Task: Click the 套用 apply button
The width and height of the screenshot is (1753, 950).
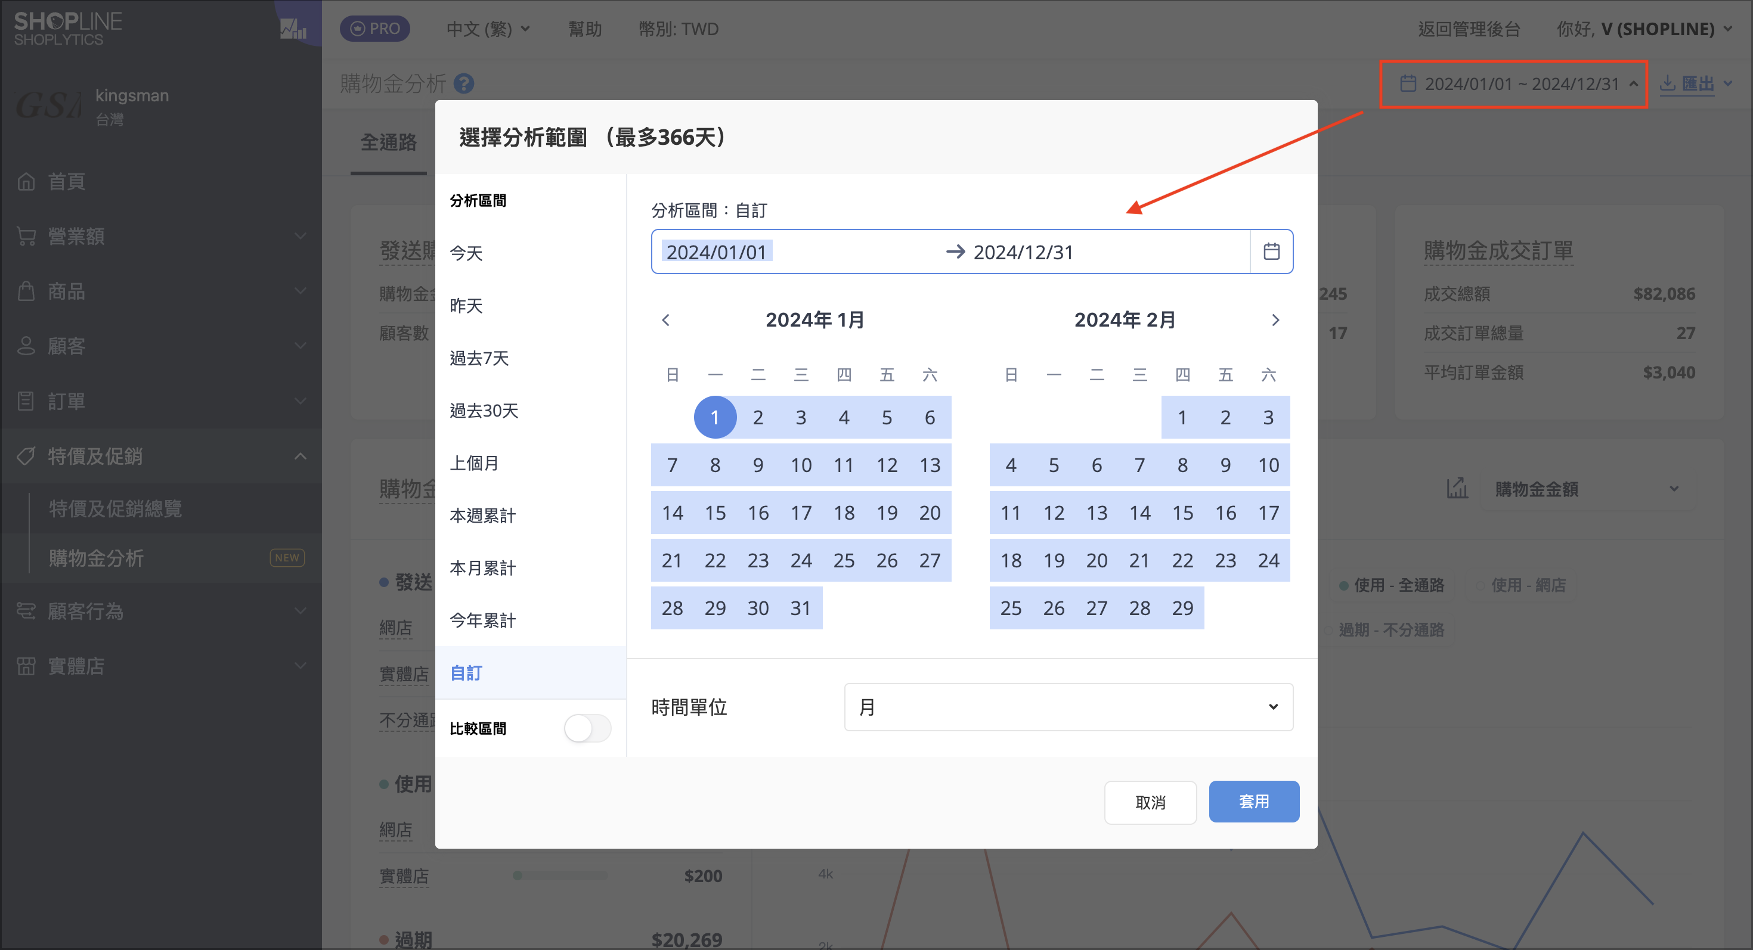Action: 1253,802
